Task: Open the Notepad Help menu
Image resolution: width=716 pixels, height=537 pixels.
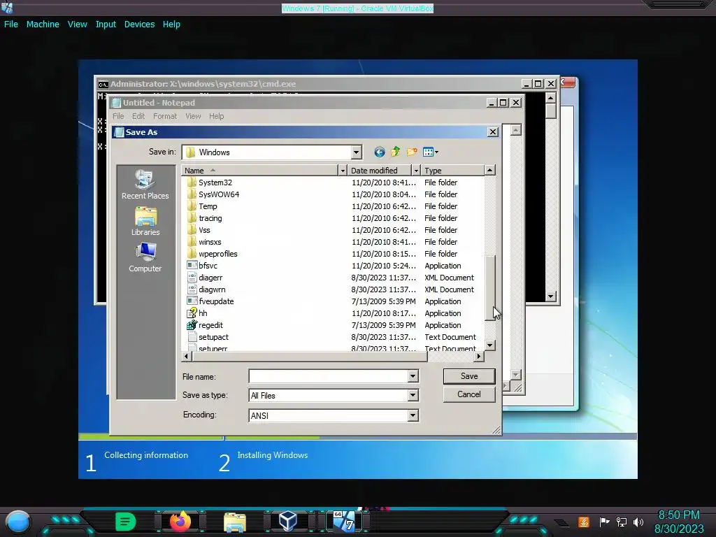Action: (217, 116)
